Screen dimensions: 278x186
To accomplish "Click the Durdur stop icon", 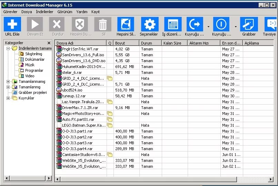I will (x=57, y=24).
